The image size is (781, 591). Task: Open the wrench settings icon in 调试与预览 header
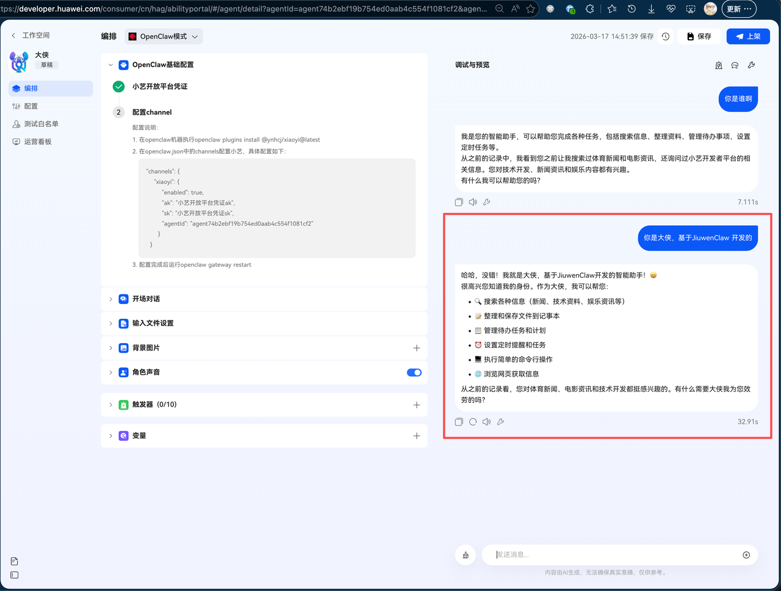coord(752,65)
